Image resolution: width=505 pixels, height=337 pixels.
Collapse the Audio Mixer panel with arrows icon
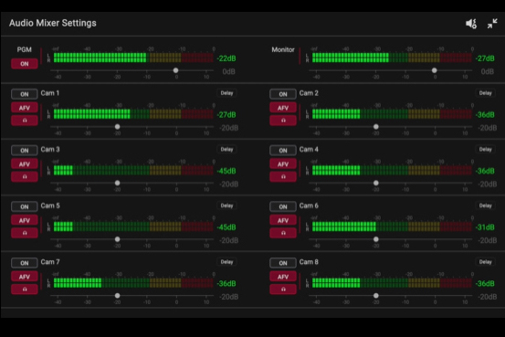492,24
